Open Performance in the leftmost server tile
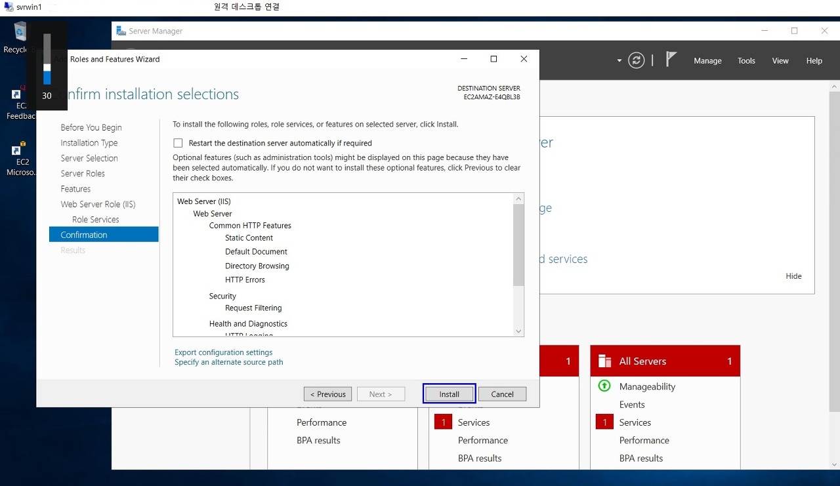 pos(322,422)
